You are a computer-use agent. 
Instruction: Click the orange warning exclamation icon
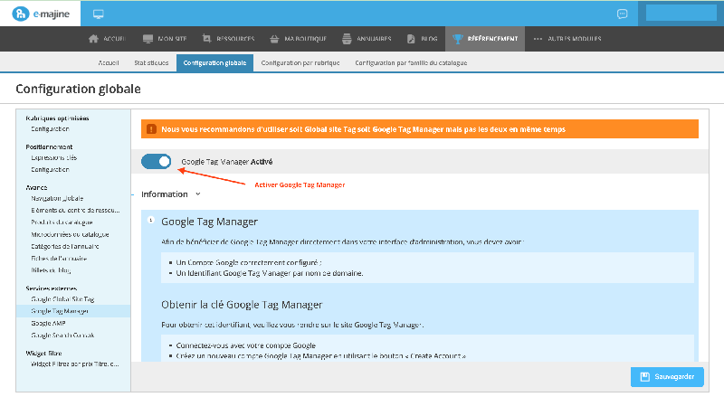(151, 129)
